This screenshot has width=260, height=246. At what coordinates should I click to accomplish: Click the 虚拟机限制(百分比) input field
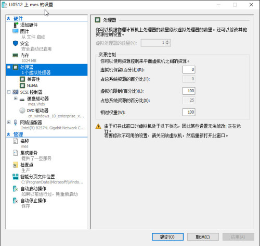click(189, 91)
